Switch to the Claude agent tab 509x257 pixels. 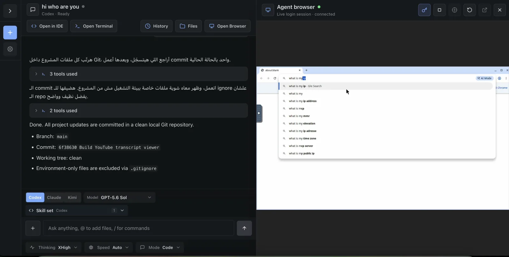click(54, 197)
